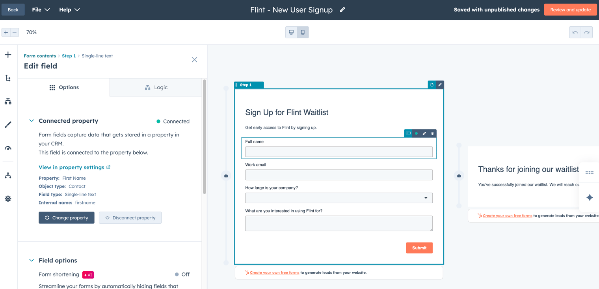
Task: Undo the last change
Action: coord(575,32)
